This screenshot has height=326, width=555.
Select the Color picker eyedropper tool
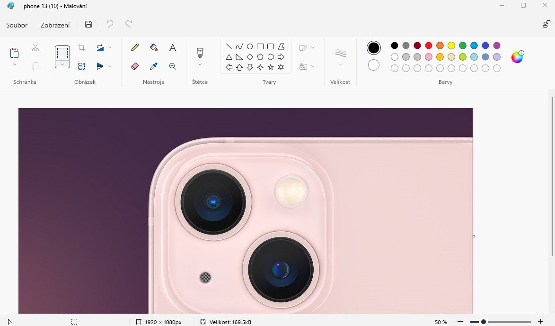coord(154,66)
